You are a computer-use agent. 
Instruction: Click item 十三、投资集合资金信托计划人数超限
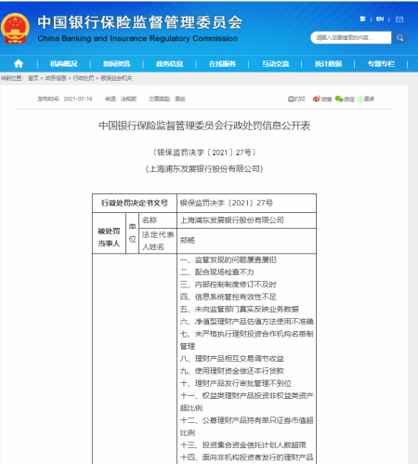click(x=243, y=445)
